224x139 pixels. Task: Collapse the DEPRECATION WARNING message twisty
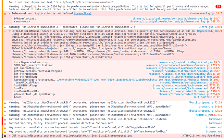(10, 31)
